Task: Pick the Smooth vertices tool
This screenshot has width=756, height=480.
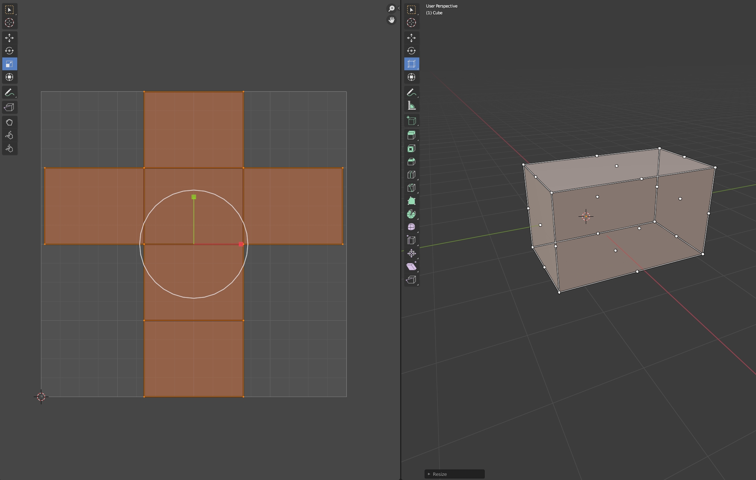Action: [411, 227]
